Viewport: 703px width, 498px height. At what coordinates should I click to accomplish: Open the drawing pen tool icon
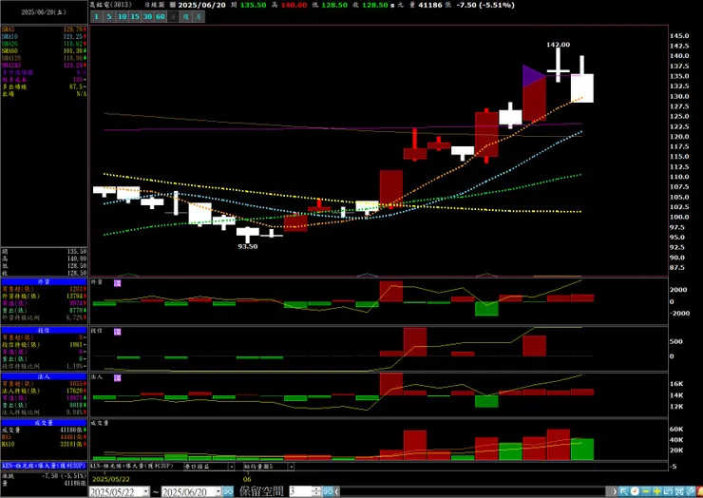pyautogui.click(x=691, y=491)
